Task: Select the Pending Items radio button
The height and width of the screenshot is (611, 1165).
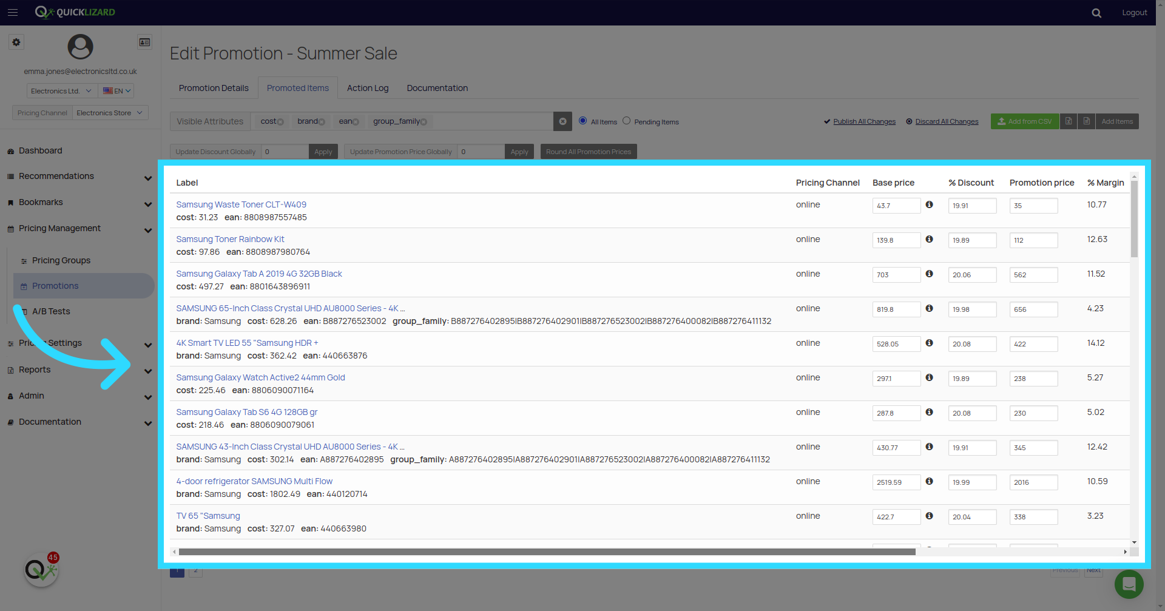Action: click(x=626, y=121)
